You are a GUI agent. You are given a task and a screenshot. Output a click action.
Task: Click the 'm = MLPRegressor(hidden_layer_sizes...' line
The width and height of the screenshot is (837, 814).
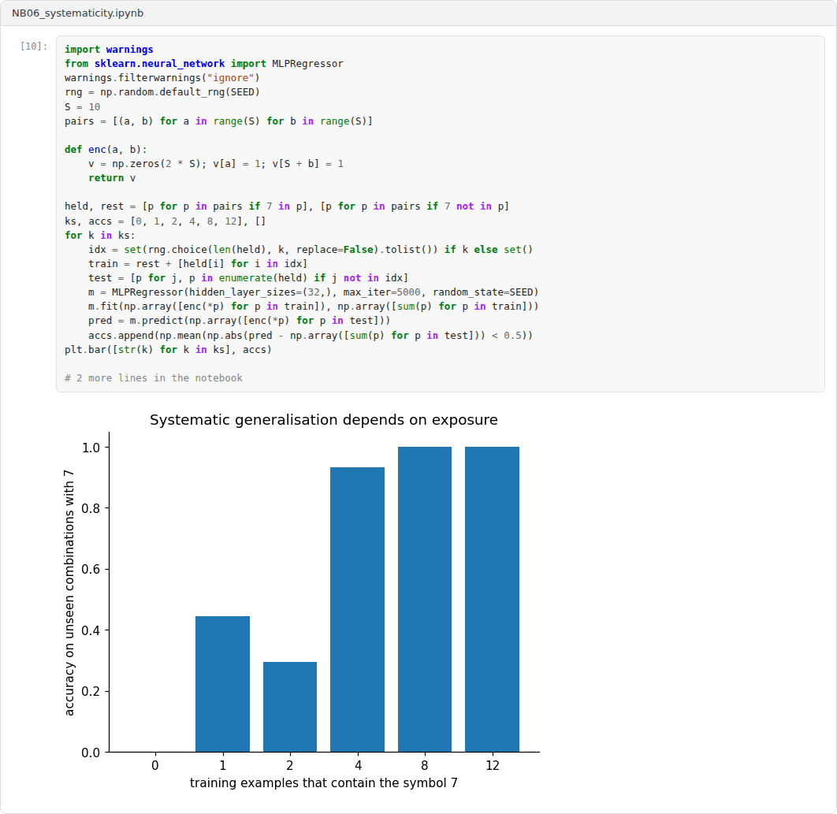(x=314, y=292)
